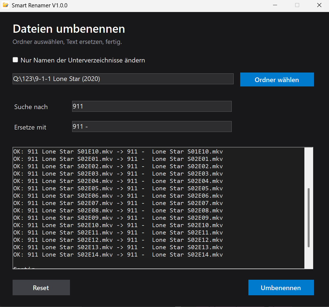This screenshot has height=307, width=329.
Task: Click the folder path field showing Q:\123\9-1-1 Lone Star
Action: coord(123,79)
